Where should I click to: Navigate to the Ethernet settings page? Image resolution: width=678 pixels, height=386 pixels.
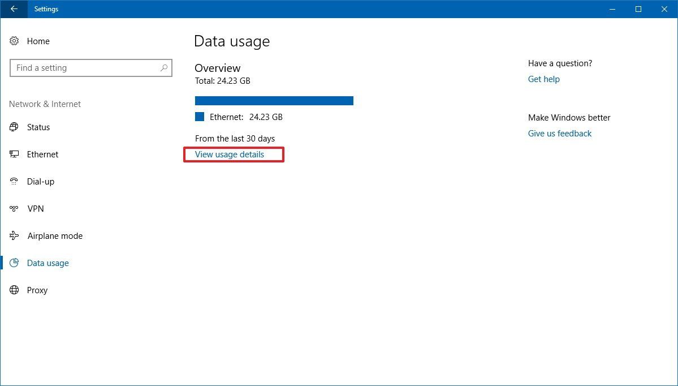point(42,154)
